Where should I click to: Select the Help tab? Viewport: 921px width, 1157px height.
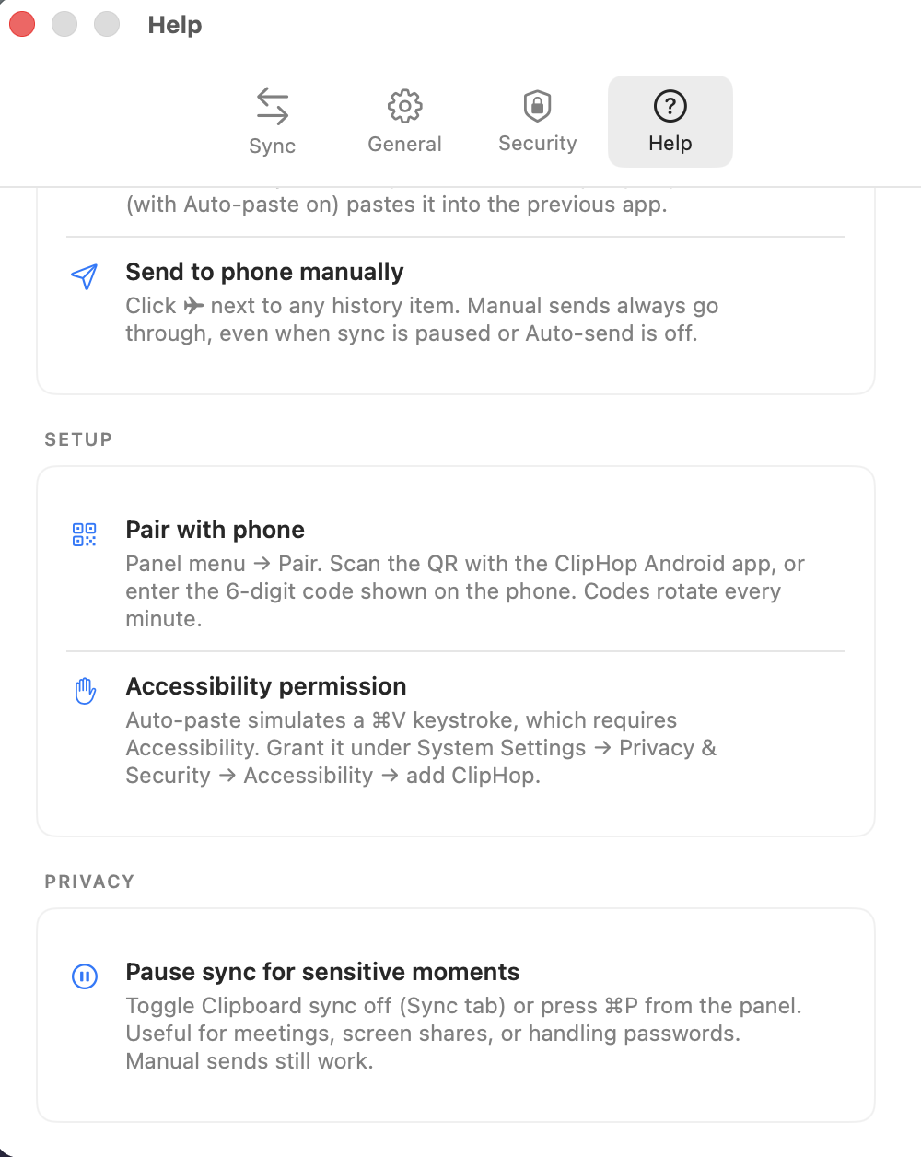pyautogui.click(x=670, y=122)
